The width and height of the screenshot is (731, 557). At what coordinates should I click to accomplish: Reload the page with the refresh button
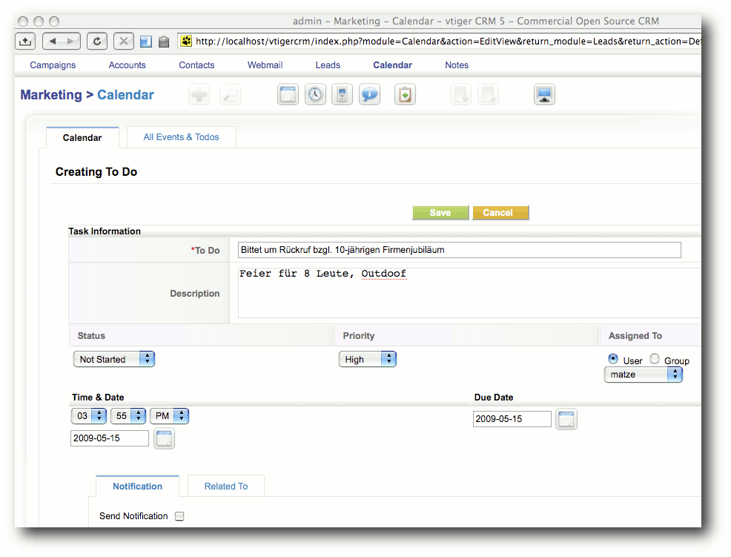pyautogui.click(x=97, y=42)
